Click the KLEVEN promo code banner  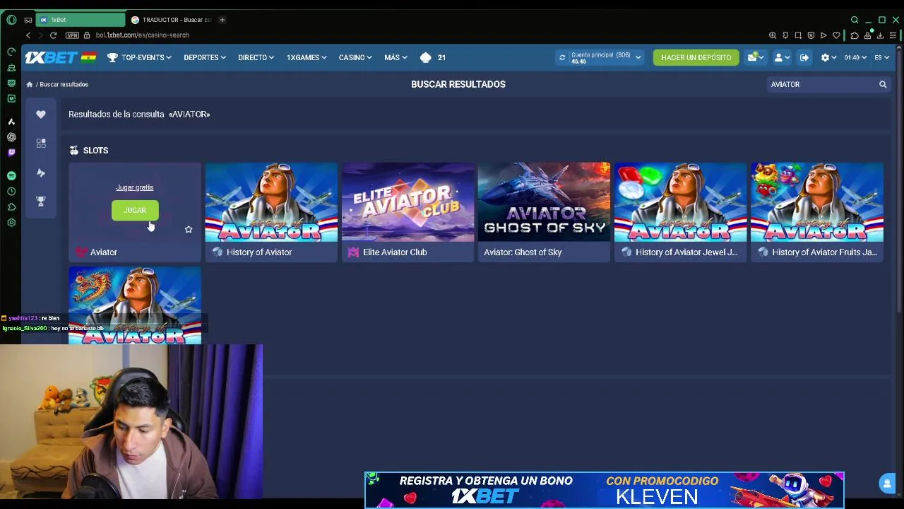click(605, 489)
